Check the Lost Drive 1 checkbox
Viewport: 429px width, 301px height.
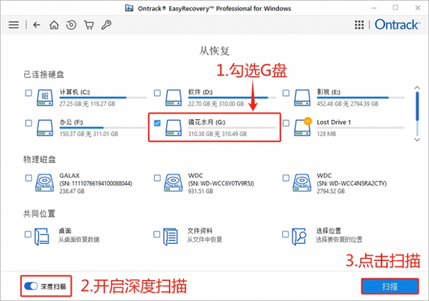point(286,123)
